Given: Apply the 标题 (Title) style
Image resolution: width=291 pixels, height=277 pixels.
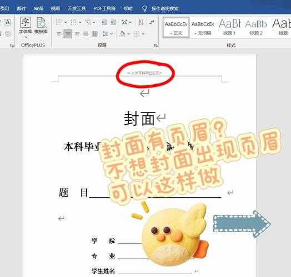Looking at the screenshot, I should coord(281,27).
